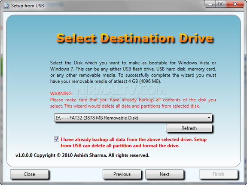Viewport: 247px width, 185px height.
Task: Maximize the Setup from USB window
Action: pyautogui.click(x=221, y=4)
